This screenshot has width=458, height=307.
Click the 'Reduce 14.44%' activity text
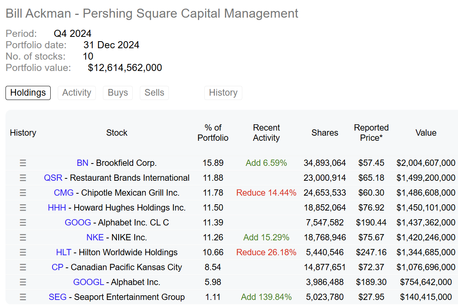tap(266, 193)
